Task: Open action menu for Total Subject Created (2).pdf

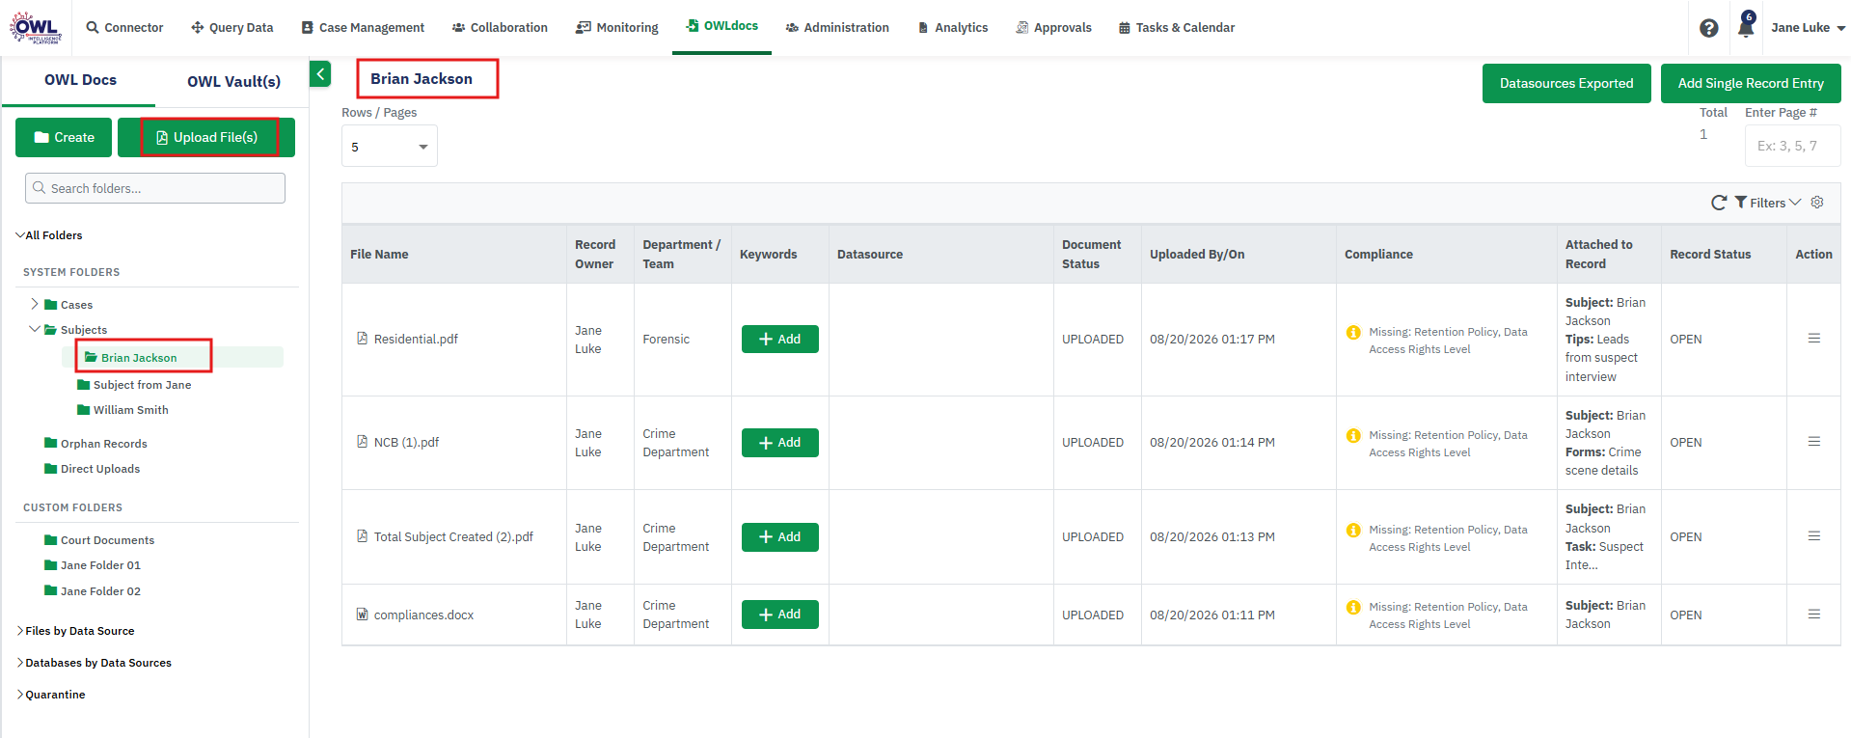Action: pos(1813,536)
